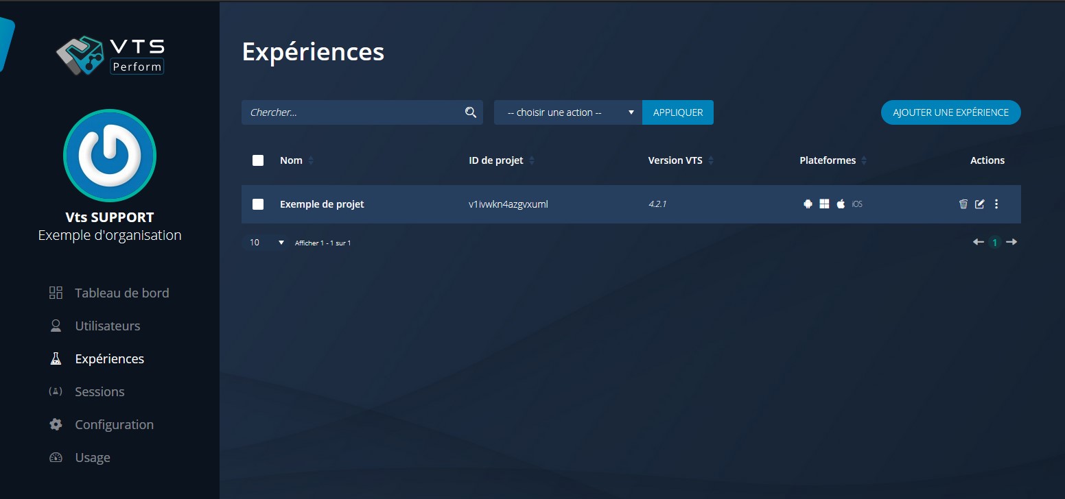This screenshot has width=1065, height=499.
Task: Click the Usage gauge icon
Action: point(56,457)
